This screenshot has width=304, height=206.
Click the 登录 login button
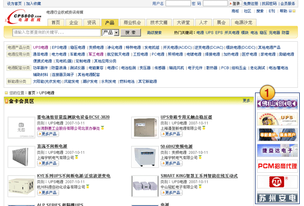tap(235, 3)
